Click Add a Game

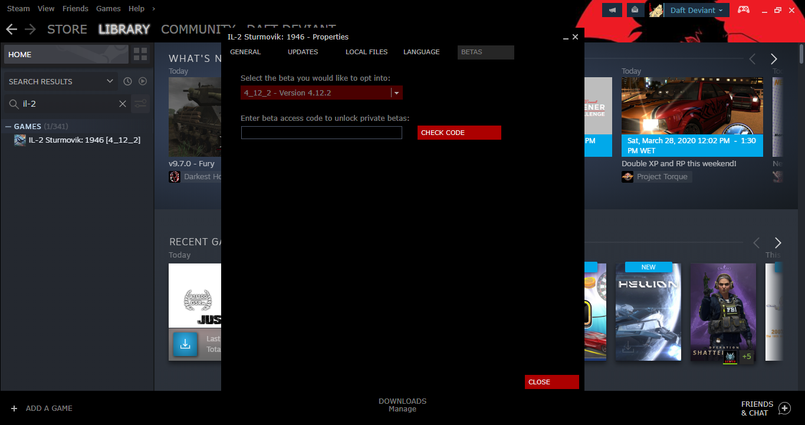click(49, 408)
